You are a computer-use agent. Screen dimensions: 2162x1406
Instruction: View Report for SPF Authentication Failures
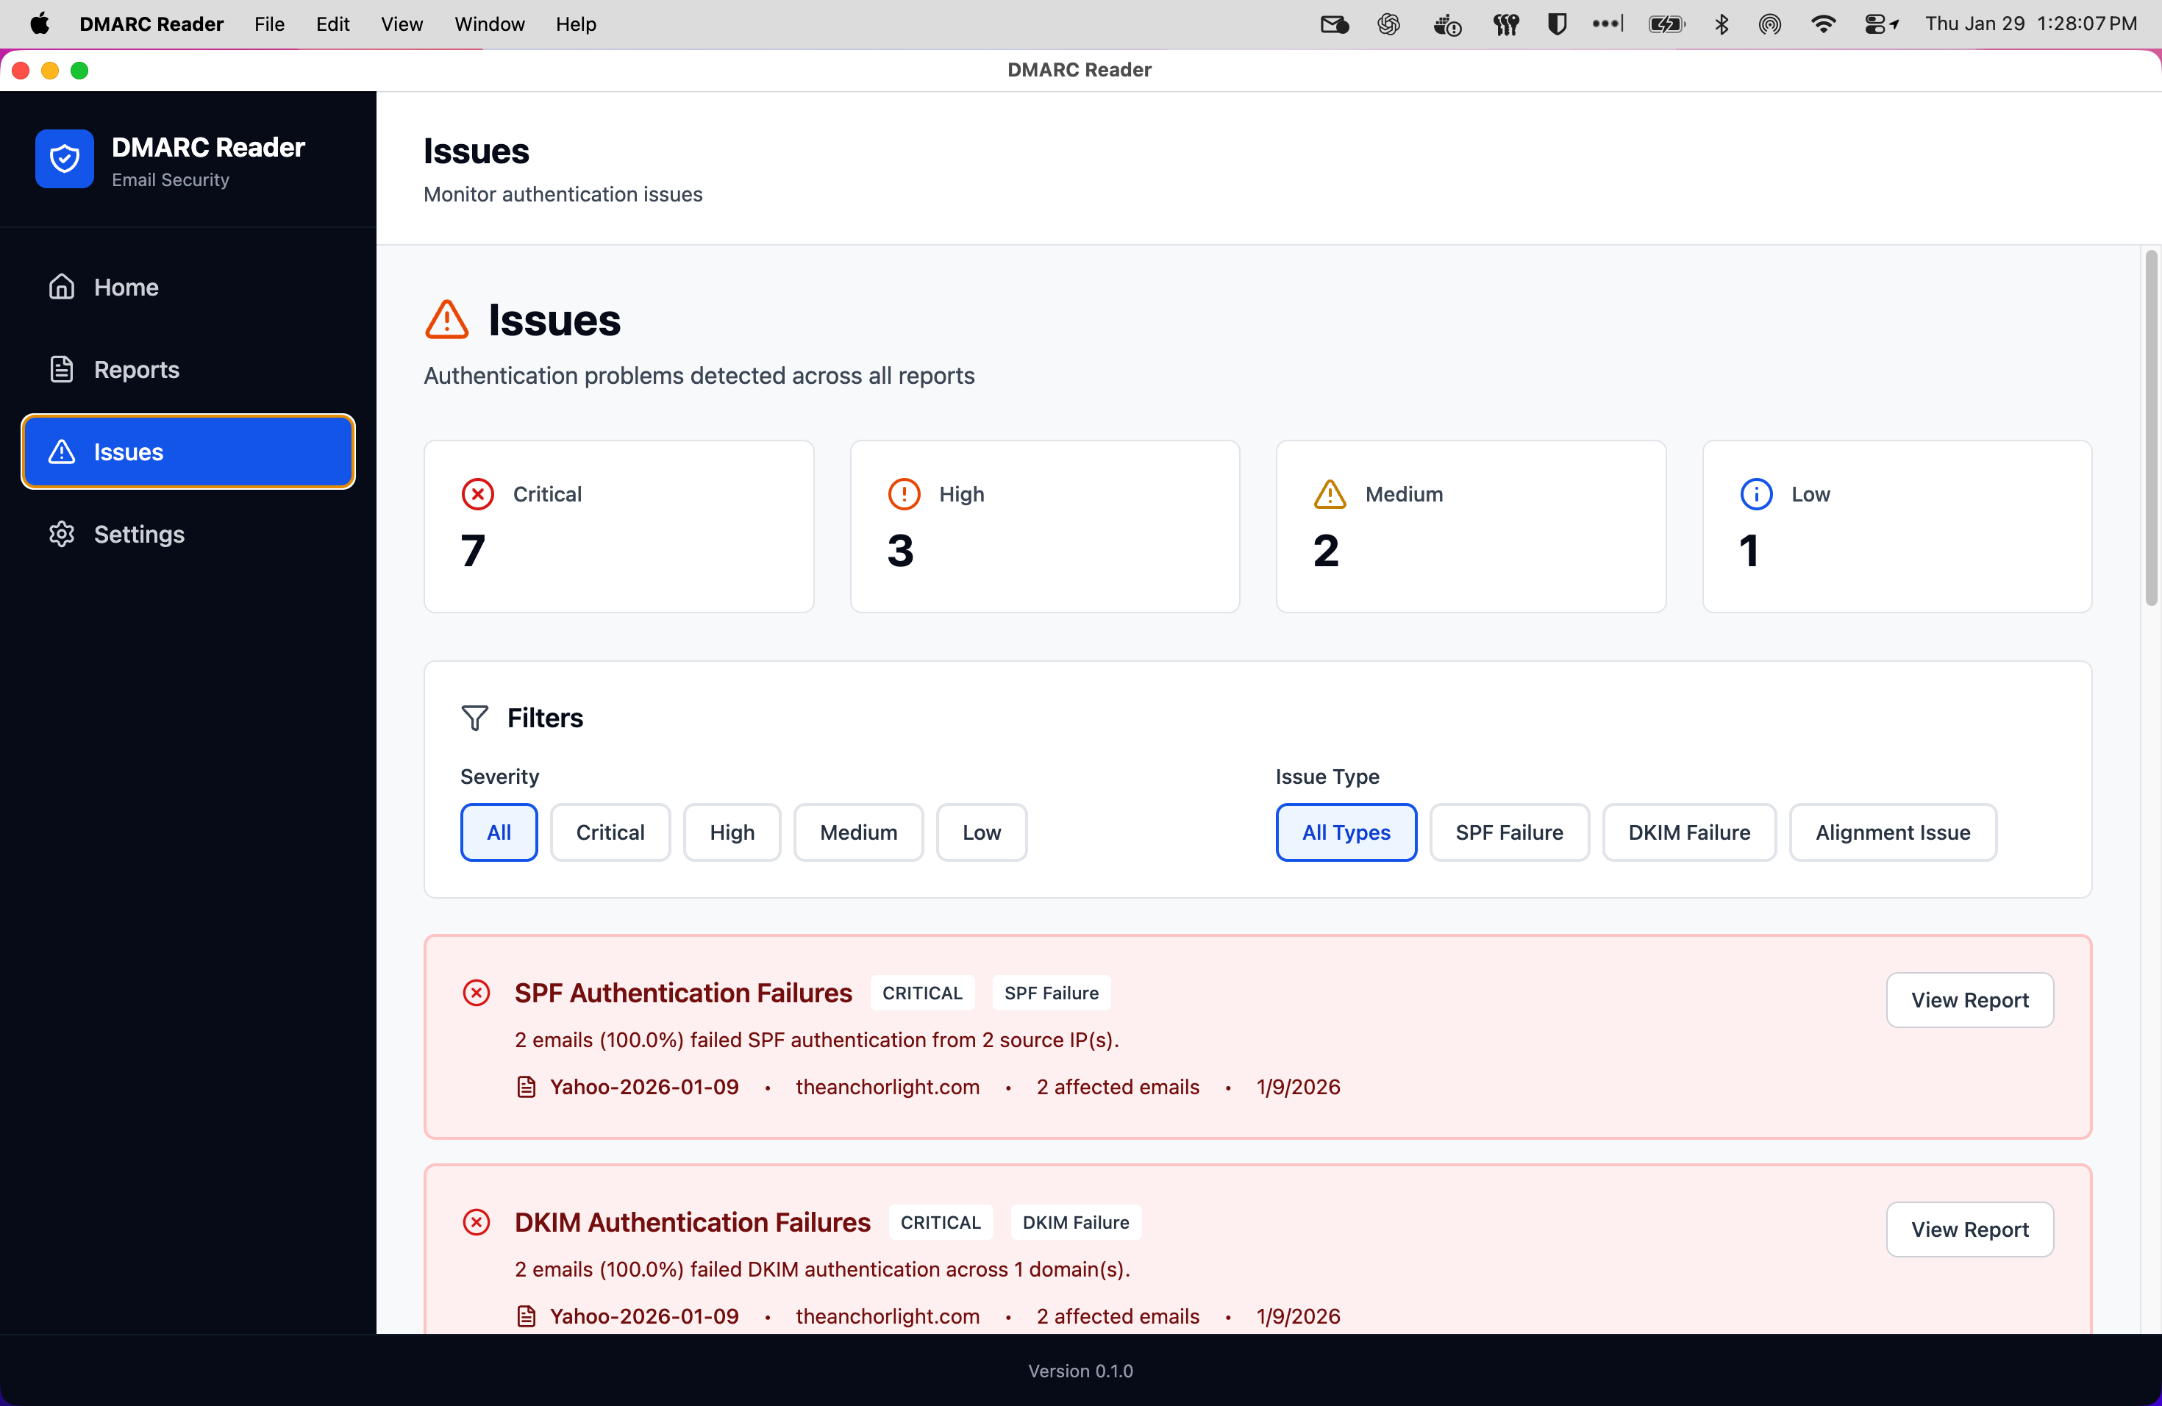(x=1969, y=999)
